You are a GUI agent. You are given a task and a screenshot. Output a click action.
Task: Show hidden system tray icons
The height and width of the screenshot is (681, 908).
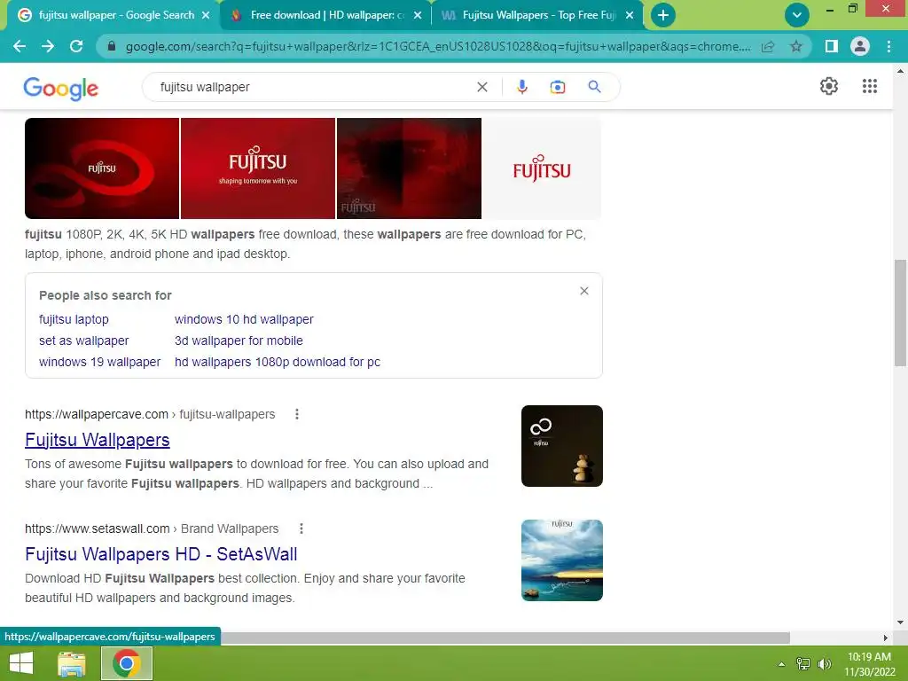[782, 664]
